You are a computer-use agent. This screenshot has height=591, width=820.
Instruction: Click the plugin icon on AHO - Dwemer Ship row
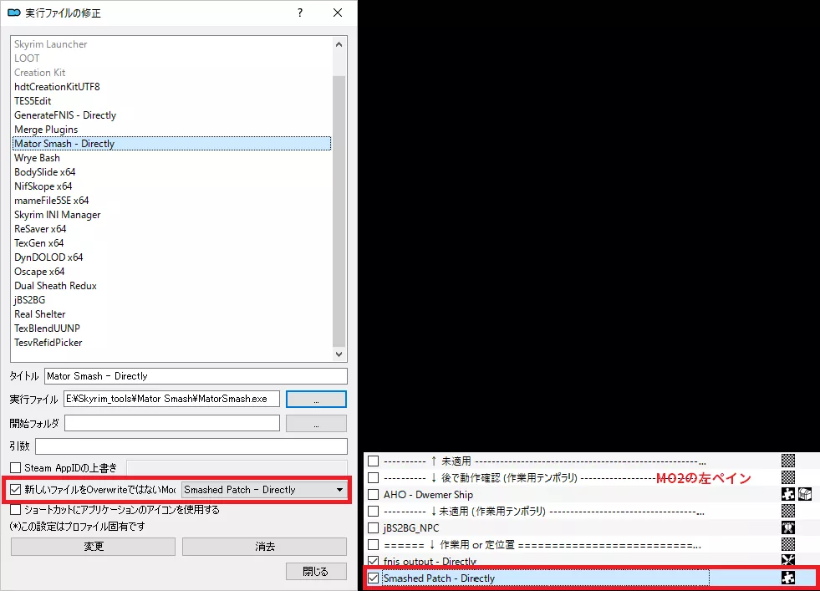[x=787, y=494]
